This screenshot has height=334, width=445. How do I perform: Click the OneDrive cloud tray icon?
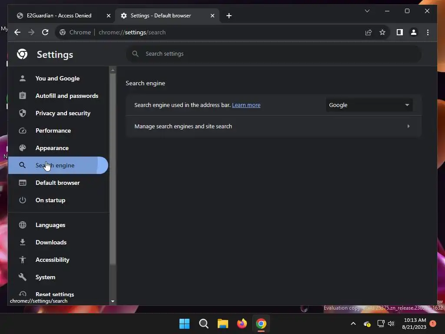pyautogui.click(x=367, y=324)
